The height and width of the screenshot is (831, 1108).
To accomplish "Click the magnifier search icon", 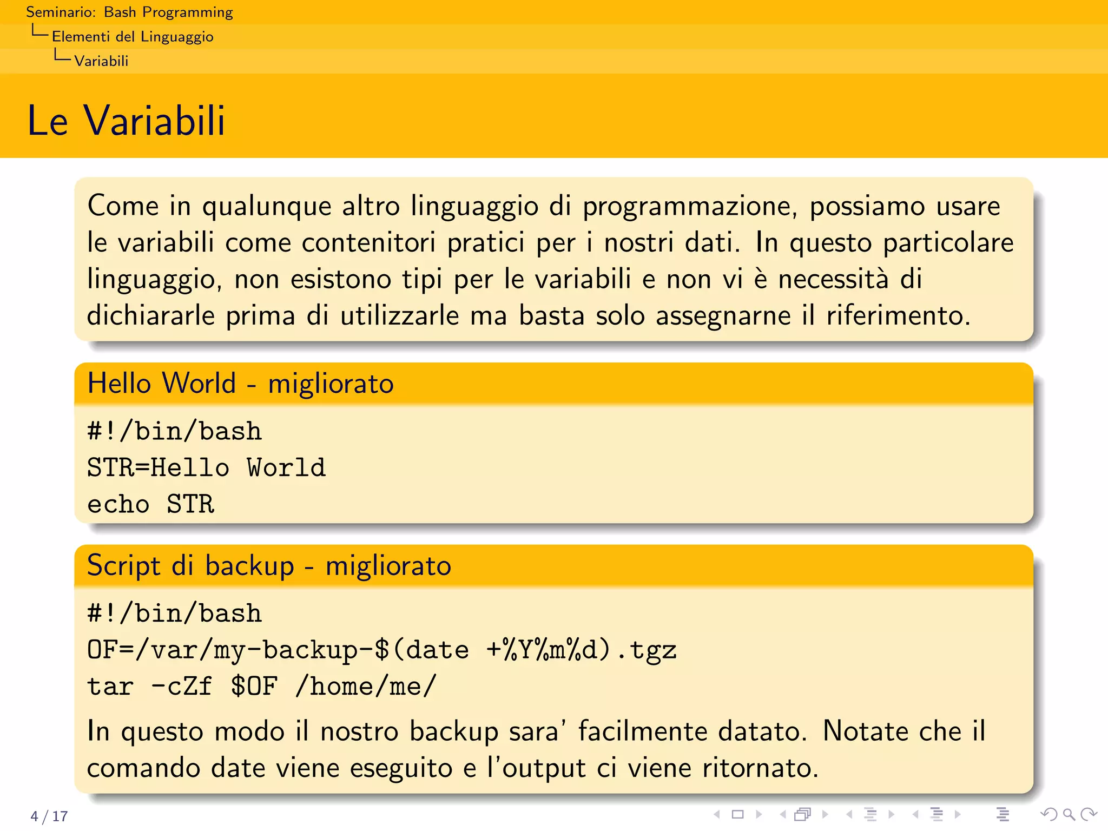I will pyautogui.click(x=1069, y=814).
